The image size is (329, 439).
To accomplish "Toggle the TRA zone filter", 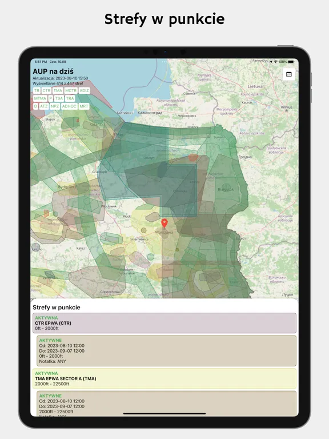I will [70, 98].
